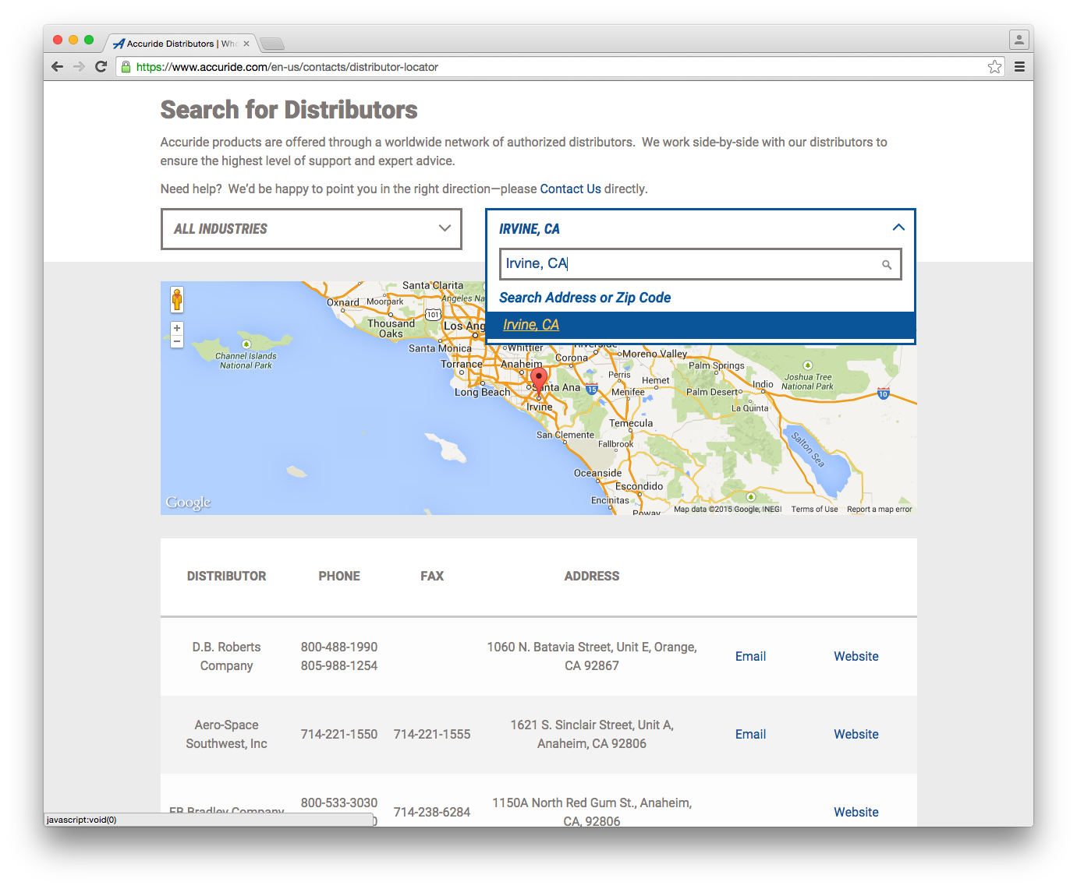Open the Chrome hamburger menu
Viewport: 1077px width, 889px height.
click(x=1019, y=66)
